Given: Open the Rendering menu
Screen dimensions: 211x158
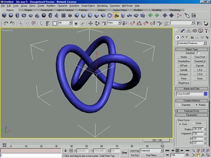Looking at the screenshot, I should pos(102,6).
